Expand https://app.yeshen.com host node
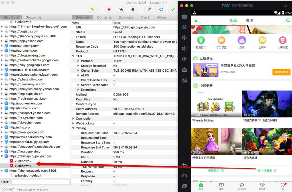 pos(2,41)
